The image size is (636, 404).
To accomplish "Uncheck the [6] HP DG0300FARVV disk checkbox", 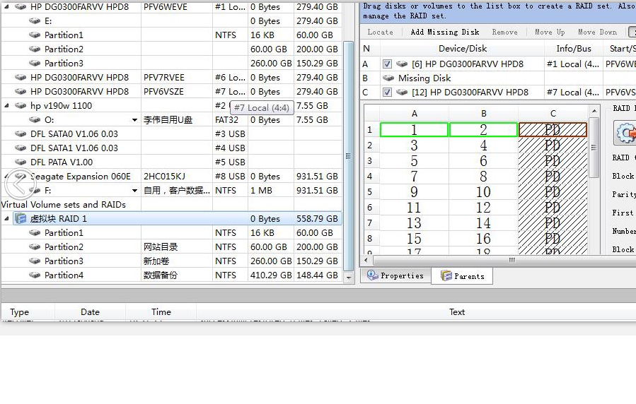I will pyautogui.click(x=387, y=64).
